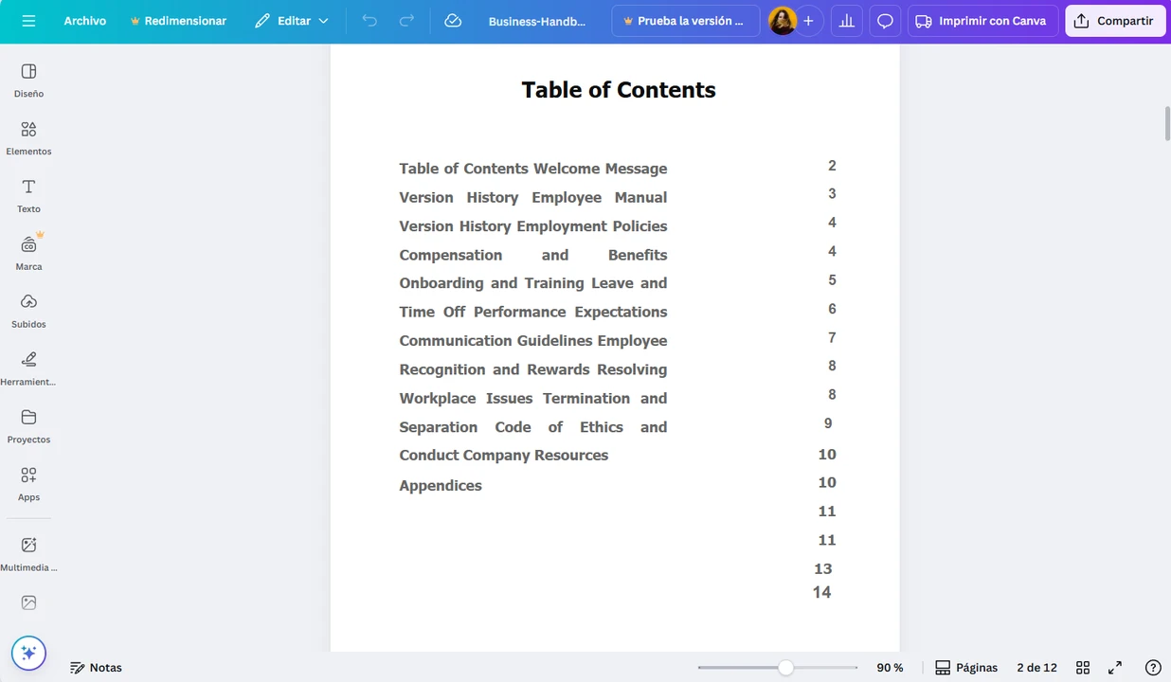Open the help question mark
The image size is (1171, 682).
coord(1153,668)
